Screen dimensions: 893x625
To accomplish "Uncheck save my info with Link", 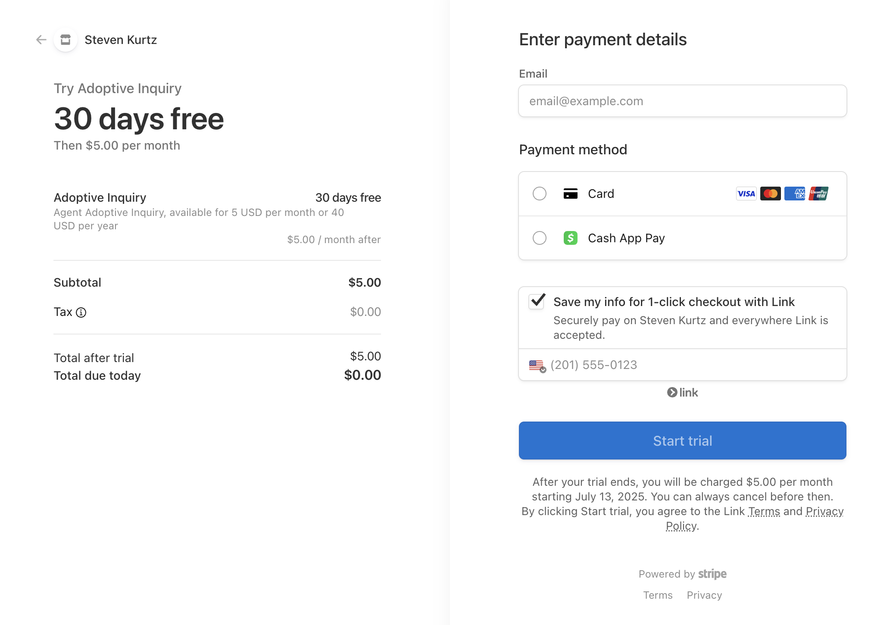I will 536,302.
